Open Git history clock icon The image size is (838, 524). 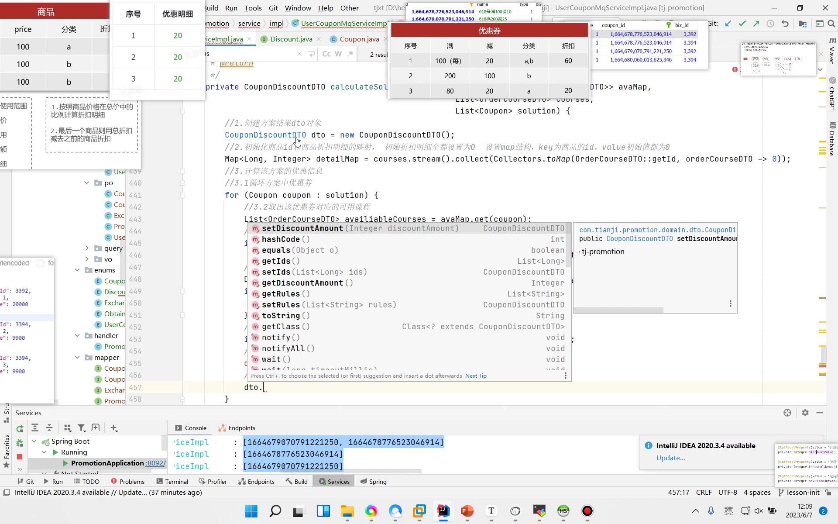pyautogui.click(x=770, y=24)
